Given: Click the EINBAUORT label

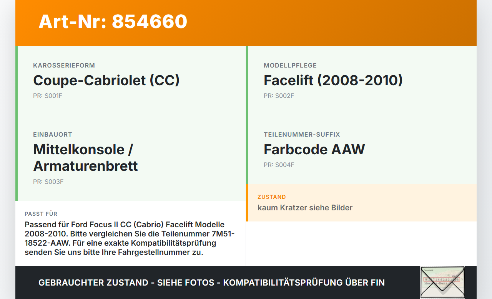Looking at the screenshot, I should click(x=53, y=134).
